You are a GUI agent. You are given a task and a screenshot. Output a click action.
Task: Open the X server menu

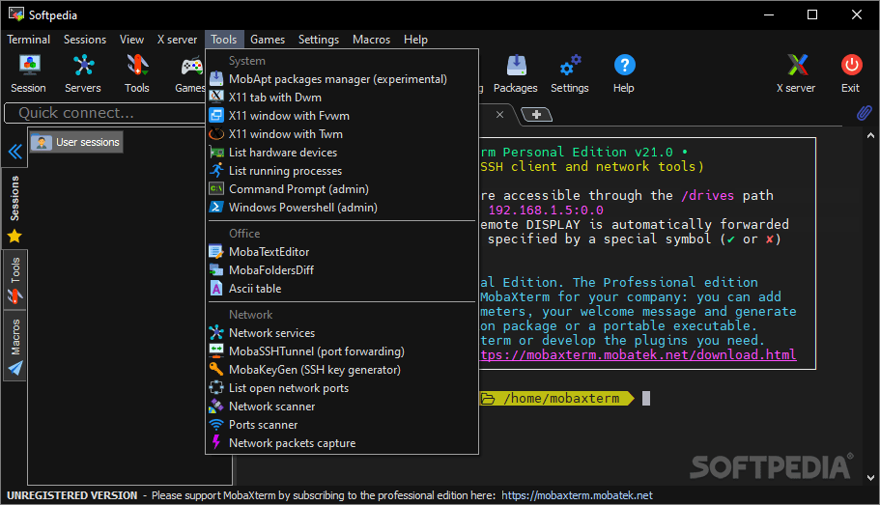(177, 40)
